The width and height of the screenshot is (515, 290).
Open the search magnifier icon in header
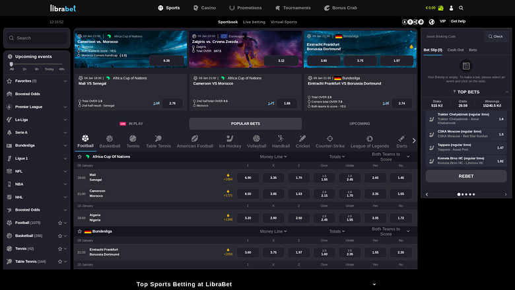click(461, 8)
